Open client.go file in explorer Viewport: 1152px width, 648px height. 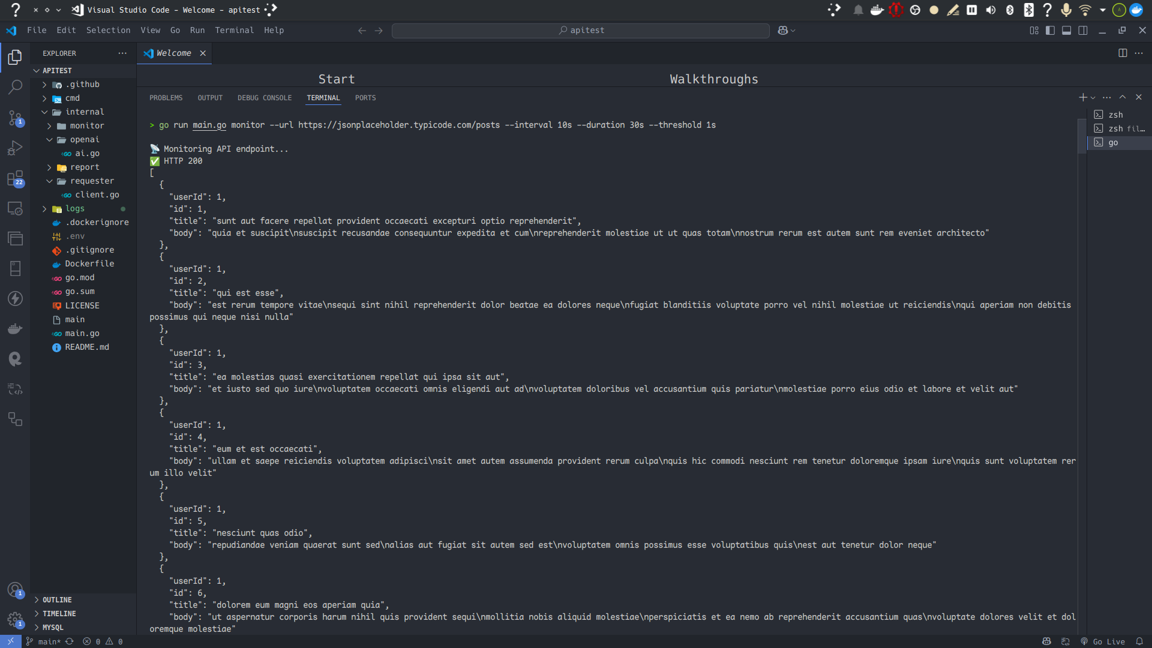[x=83, y=195]
